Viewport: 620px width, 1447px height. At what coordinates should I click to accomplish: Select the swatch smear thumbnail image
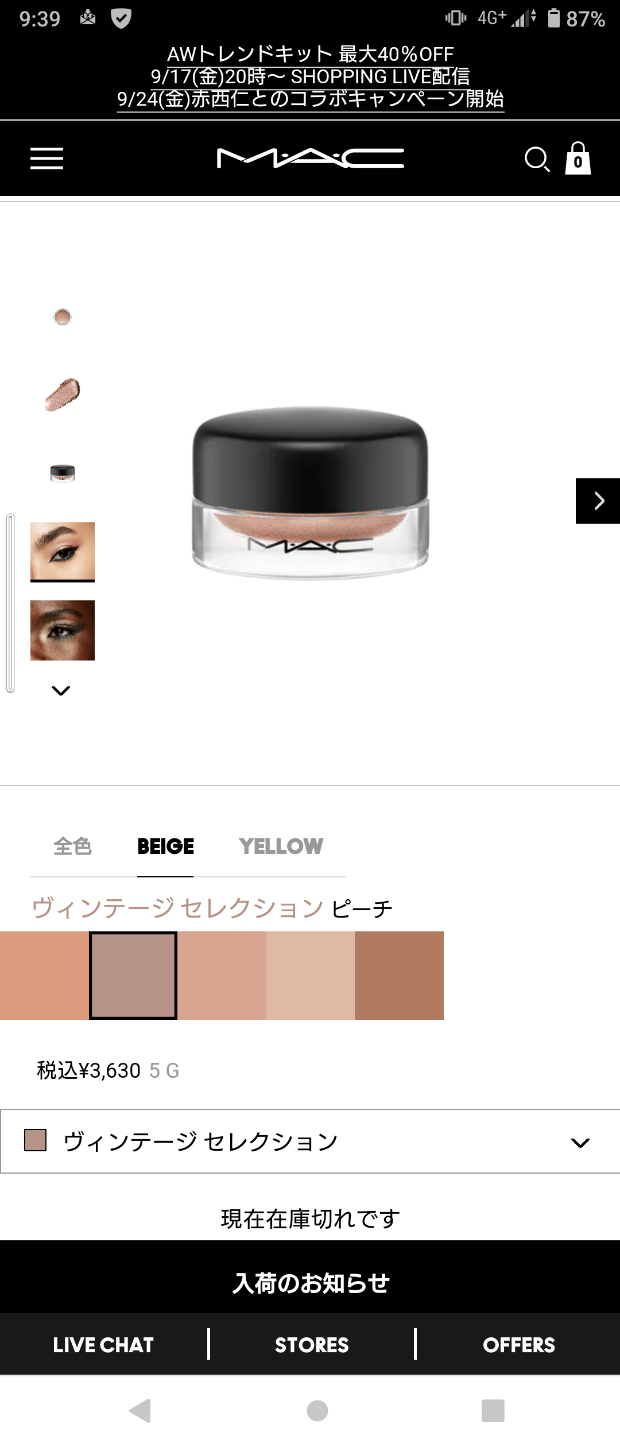63,394
